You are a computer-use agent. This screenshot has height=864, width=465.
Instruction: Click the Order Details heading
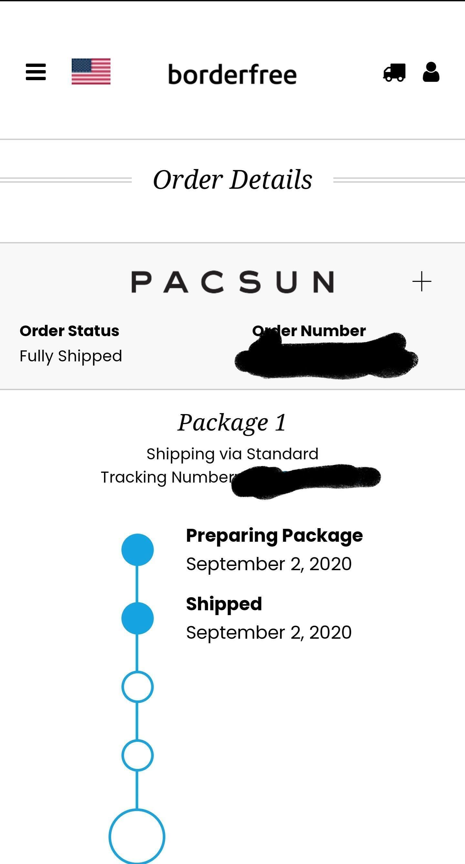(232, 180)
